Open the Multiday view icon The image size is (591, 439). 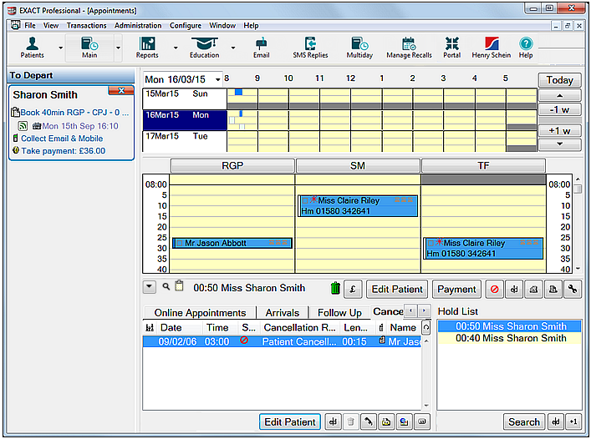[x=359, y=48]
